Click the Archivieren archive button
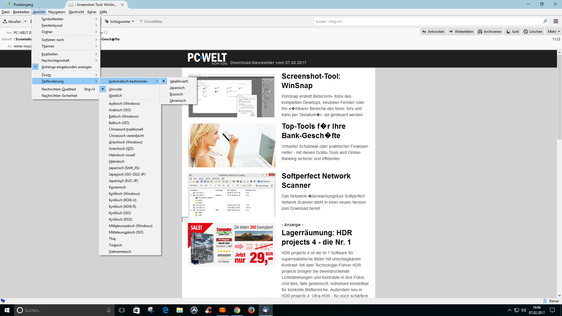The image size is (562, 316). click(x=489, y=32)
